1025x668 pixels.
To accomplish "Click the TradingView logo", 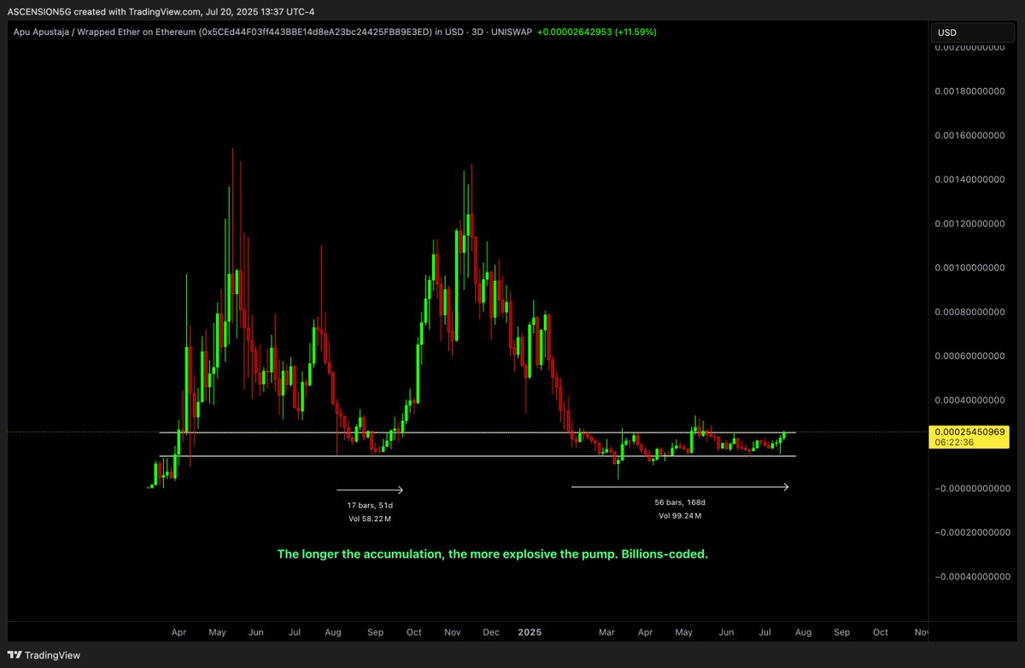I will pos(45,655).
